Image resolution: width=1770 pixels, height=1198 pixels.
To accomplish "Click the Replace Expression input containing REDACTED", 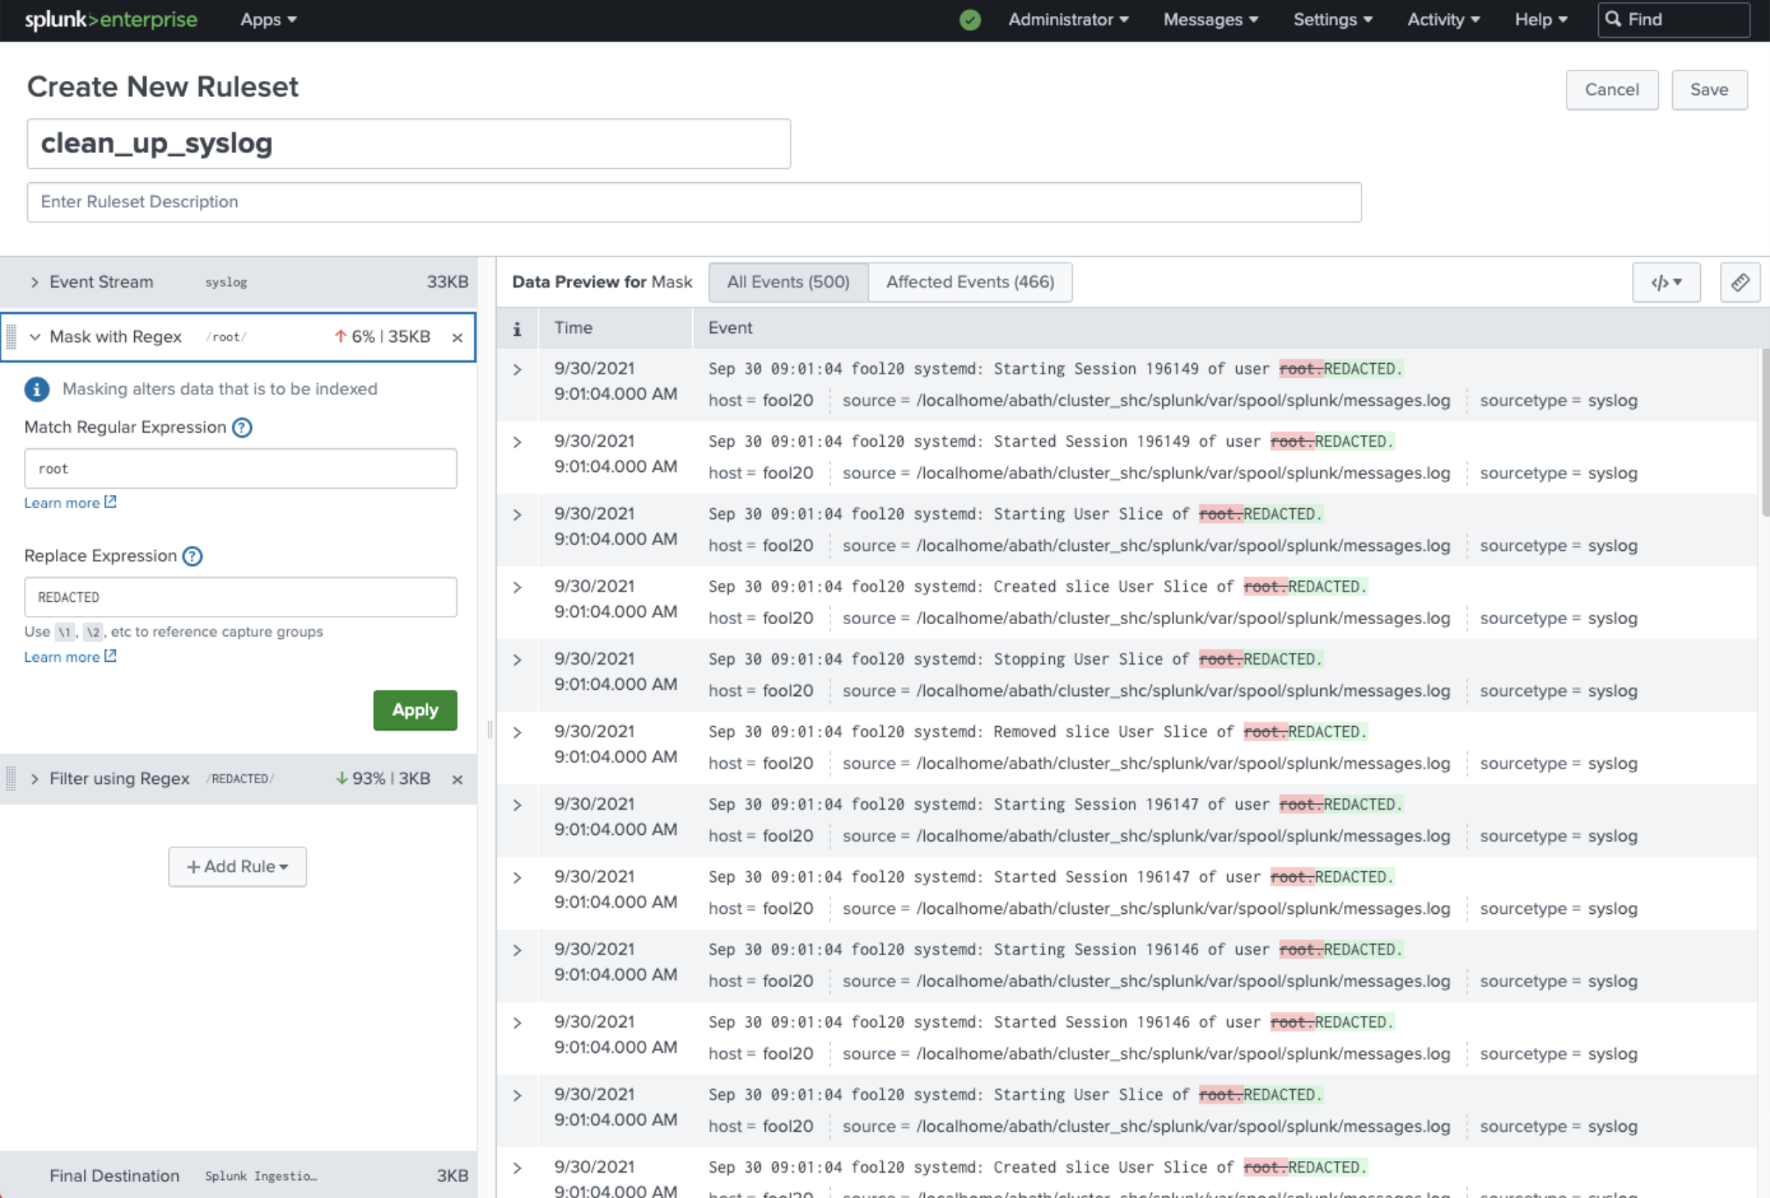I will (241, 598).
